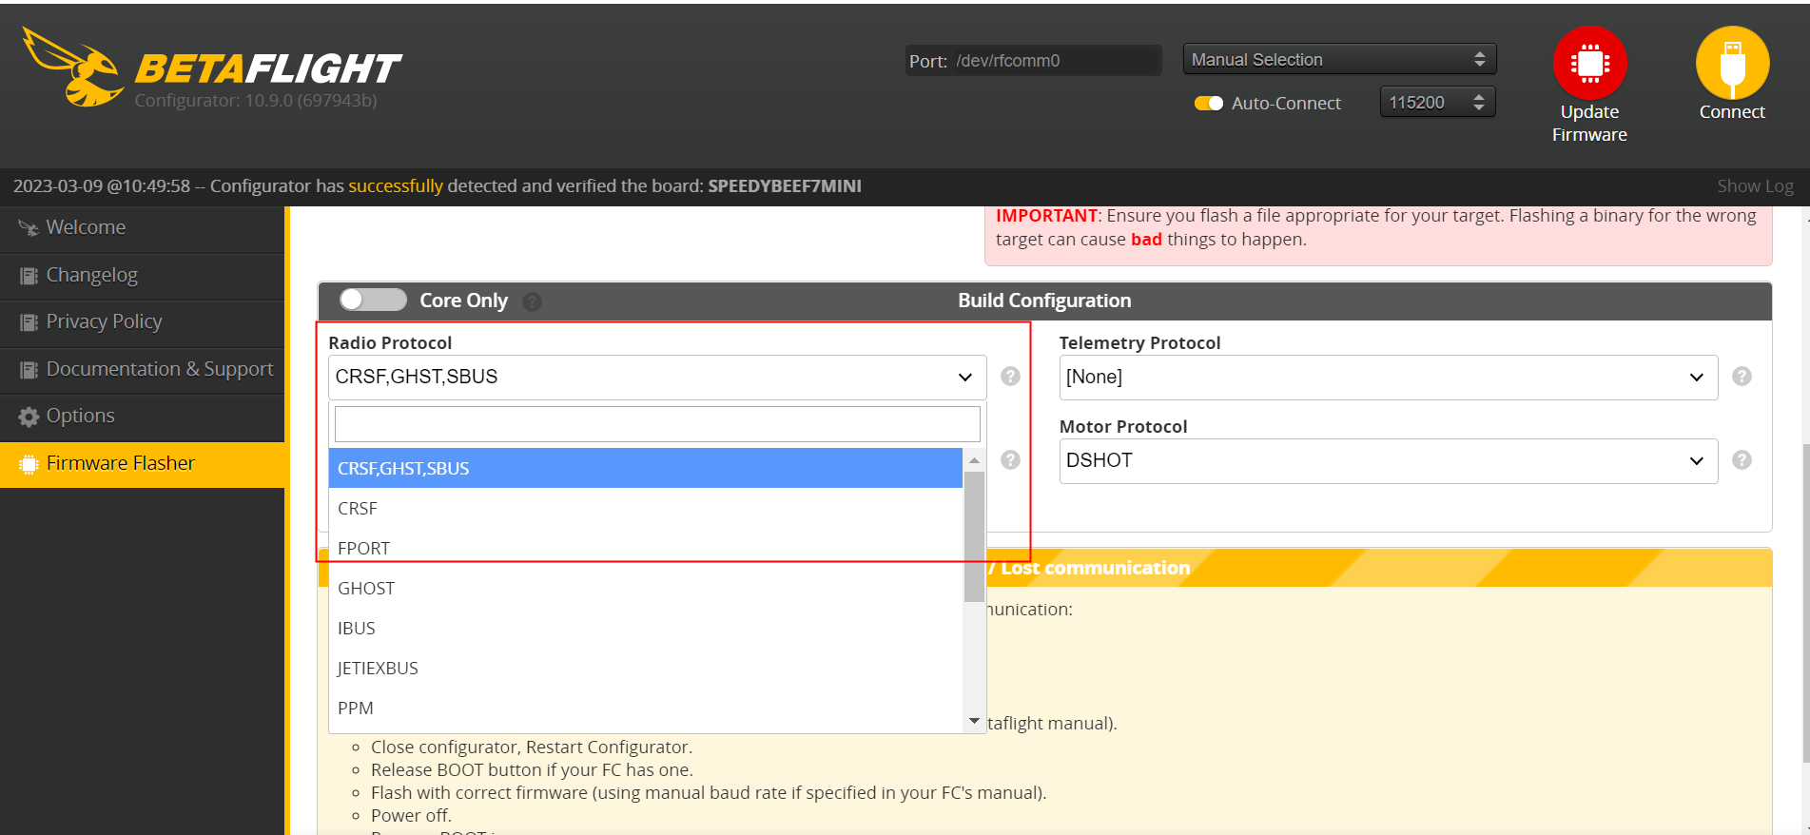Open help icon beside Radio Protocol
1810x835 pixels.
[1010, 377]
